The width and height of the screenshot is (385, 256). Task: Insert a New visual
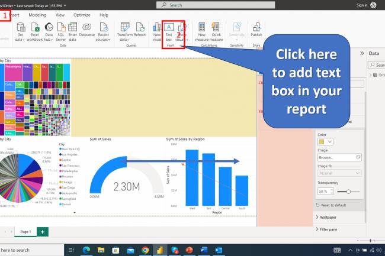pos(156,27)
